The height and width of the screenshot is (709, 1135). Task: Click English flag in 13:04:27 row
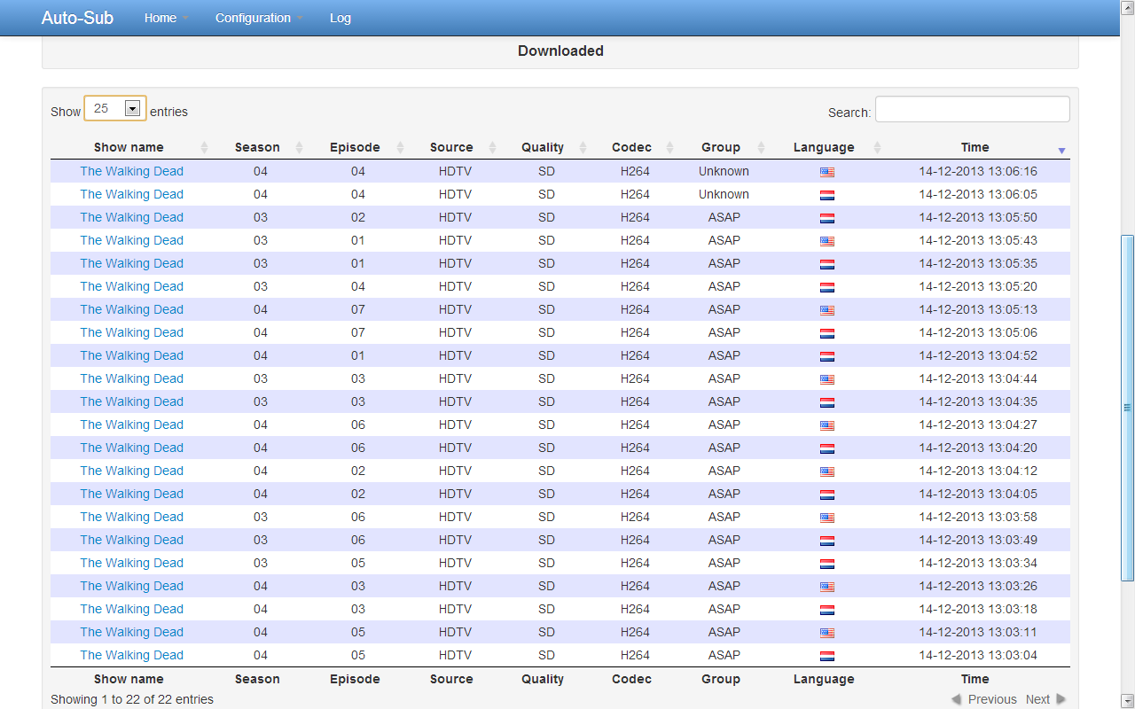tap(827, 425)
